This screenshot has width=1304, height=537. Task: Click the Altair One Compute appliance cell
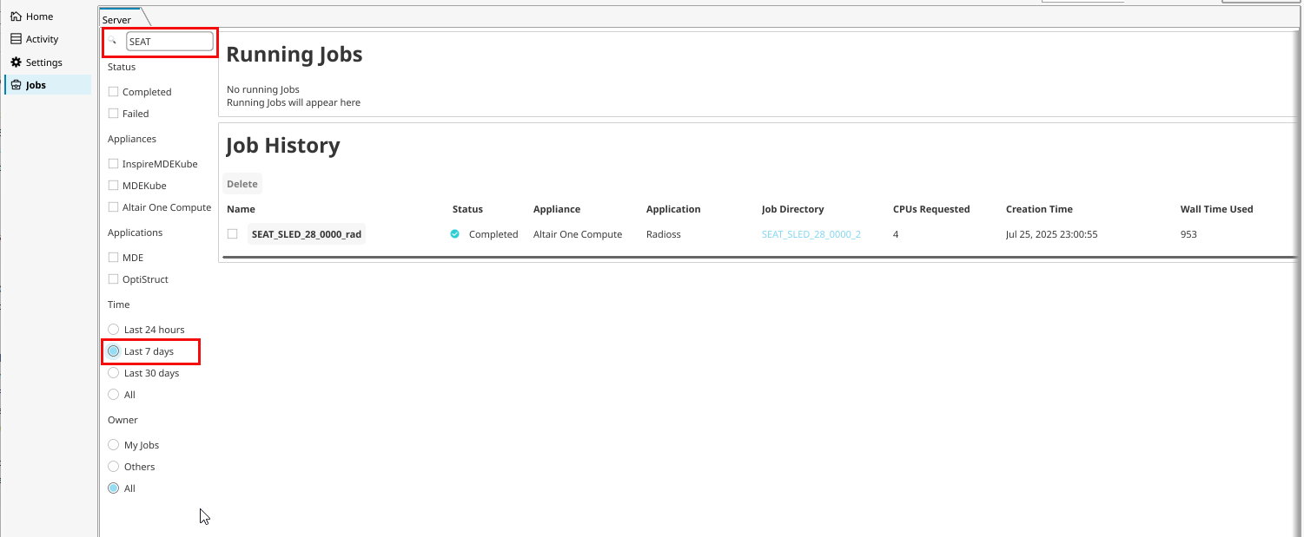578,234
